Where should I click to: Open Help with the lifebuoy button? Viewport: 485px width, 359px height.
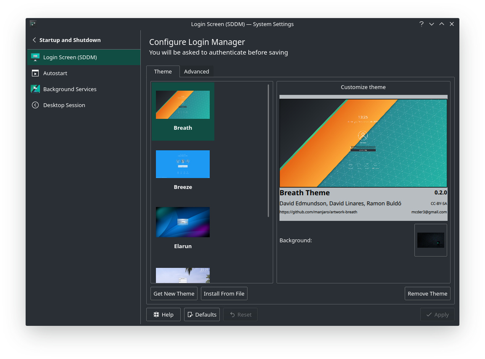point(163,314)
